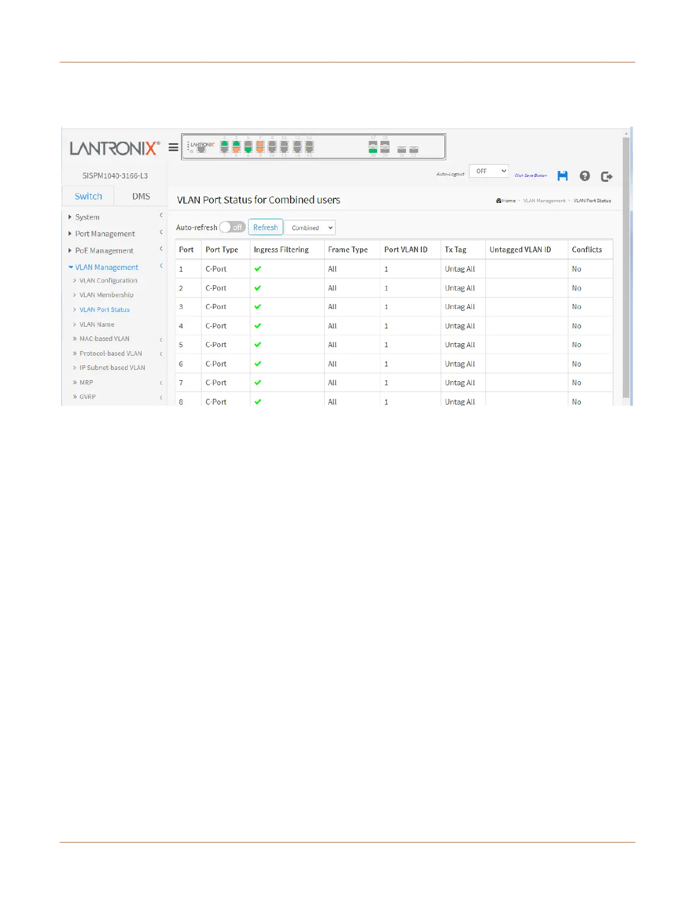This screenshot has height=900, width=695.
Task: Expand the MAC-based VLAN submenu
Action: tap(104, 339)
